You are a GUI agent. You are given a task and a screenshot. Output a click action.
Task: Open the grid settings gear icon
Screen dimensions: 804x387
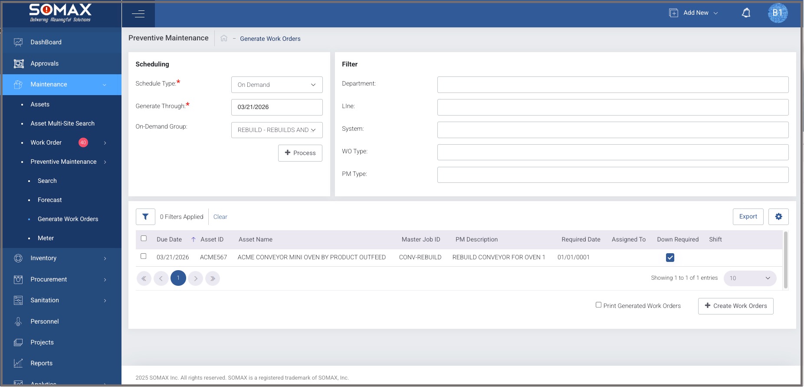pyautogui.click(x=778, y=217)
